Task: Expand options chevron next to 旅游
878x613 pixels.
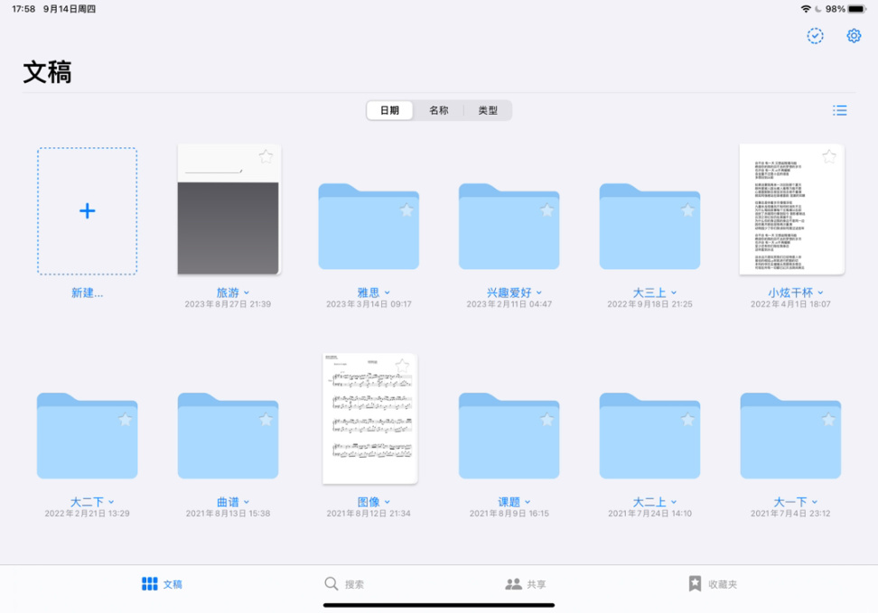Action: pyautogui.click(x=247, y=293)
